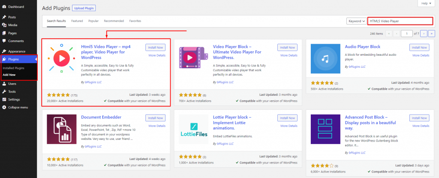Switch to the Favorites tab

(135, 21)
